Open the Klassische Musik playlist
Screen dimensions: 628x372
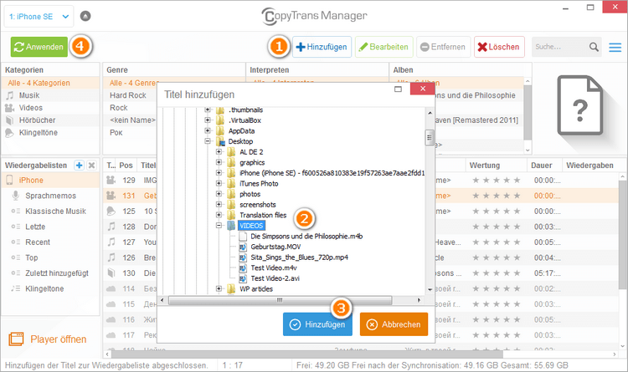50,211
